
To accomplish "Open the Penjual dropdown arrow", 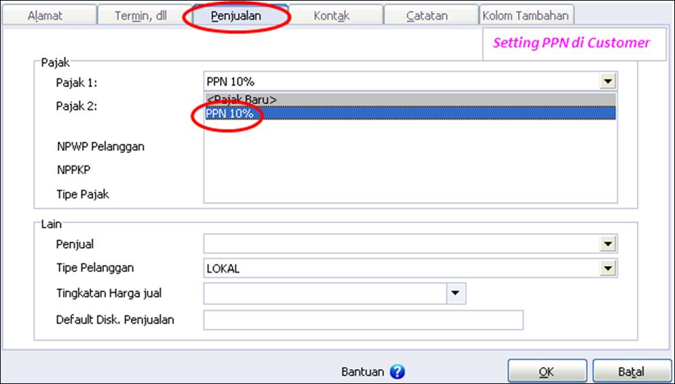I will coord(607,244).
